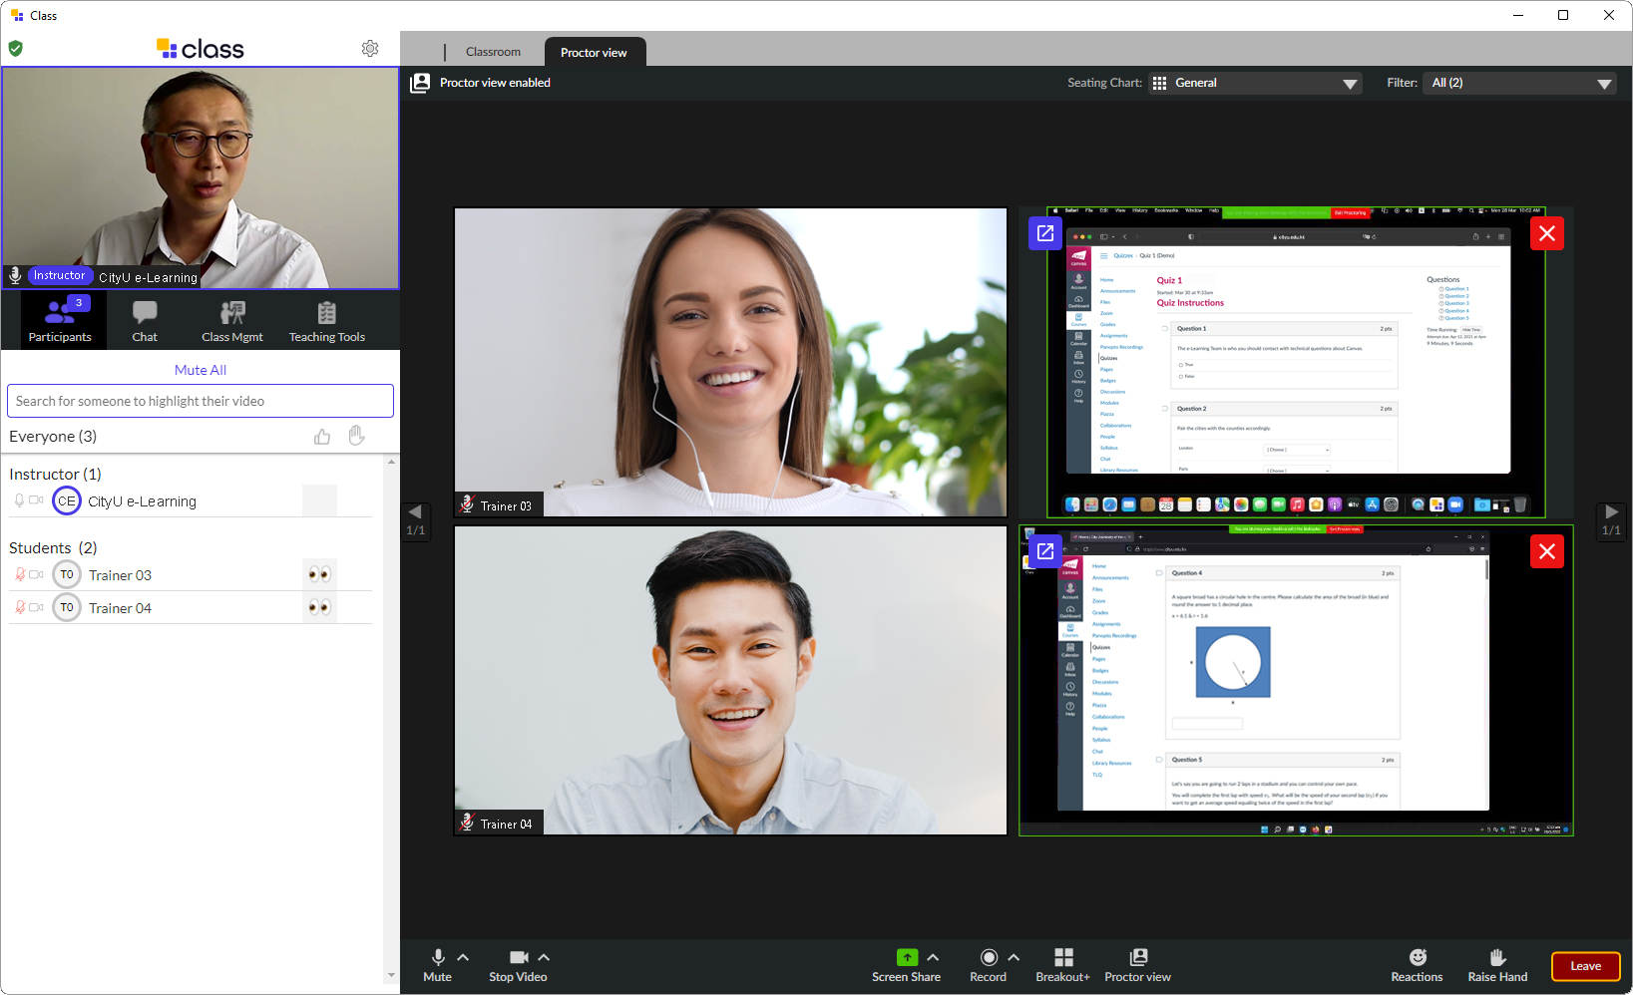This screenshot has height=995, width=1633.
Task: Pop out Trainer 03 shared screen
Action: (x=1045, y=233)
